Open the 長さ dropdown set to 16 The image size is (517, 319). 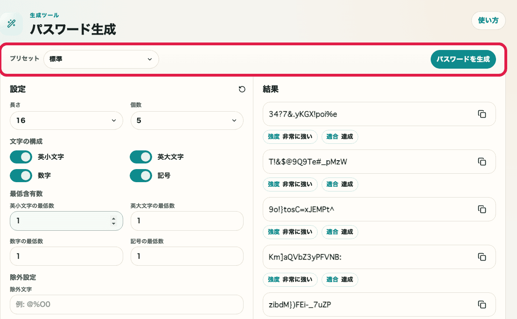pos(66,121)
